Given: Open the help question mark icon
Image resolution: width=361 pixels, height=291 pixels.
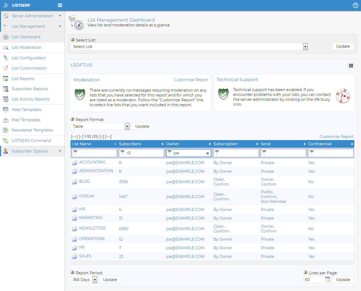Looking at the screenshot, I should [x=355, y=5].
